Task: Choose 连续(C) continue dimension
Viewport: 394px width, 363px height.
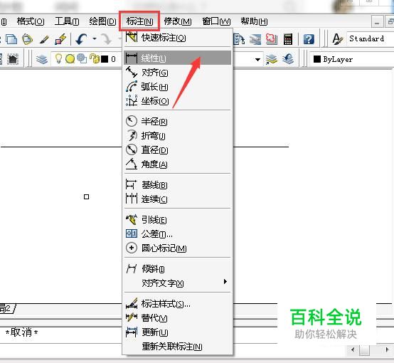Action: [x=177, y=199]
